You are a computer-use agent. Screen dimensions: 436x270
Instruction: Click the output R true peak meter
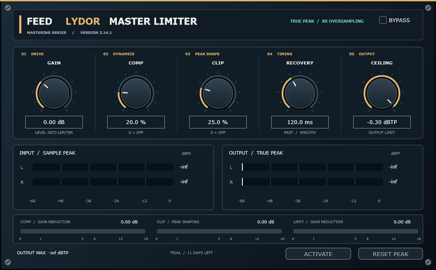coord(312,182)
